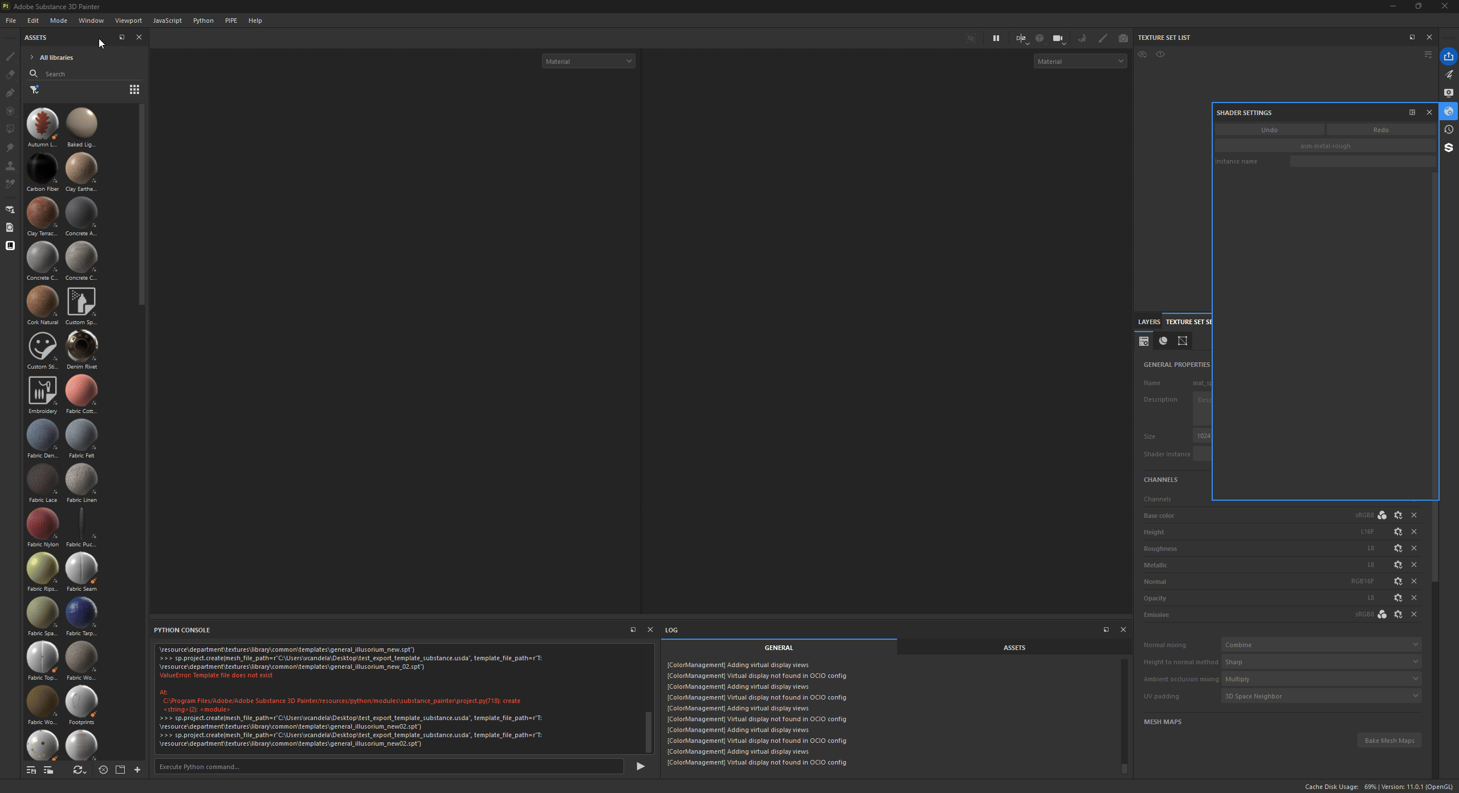Toggle solo texture set visibility eye
Viewport: 1459px width, 793px height.
tap(1160, 55)
